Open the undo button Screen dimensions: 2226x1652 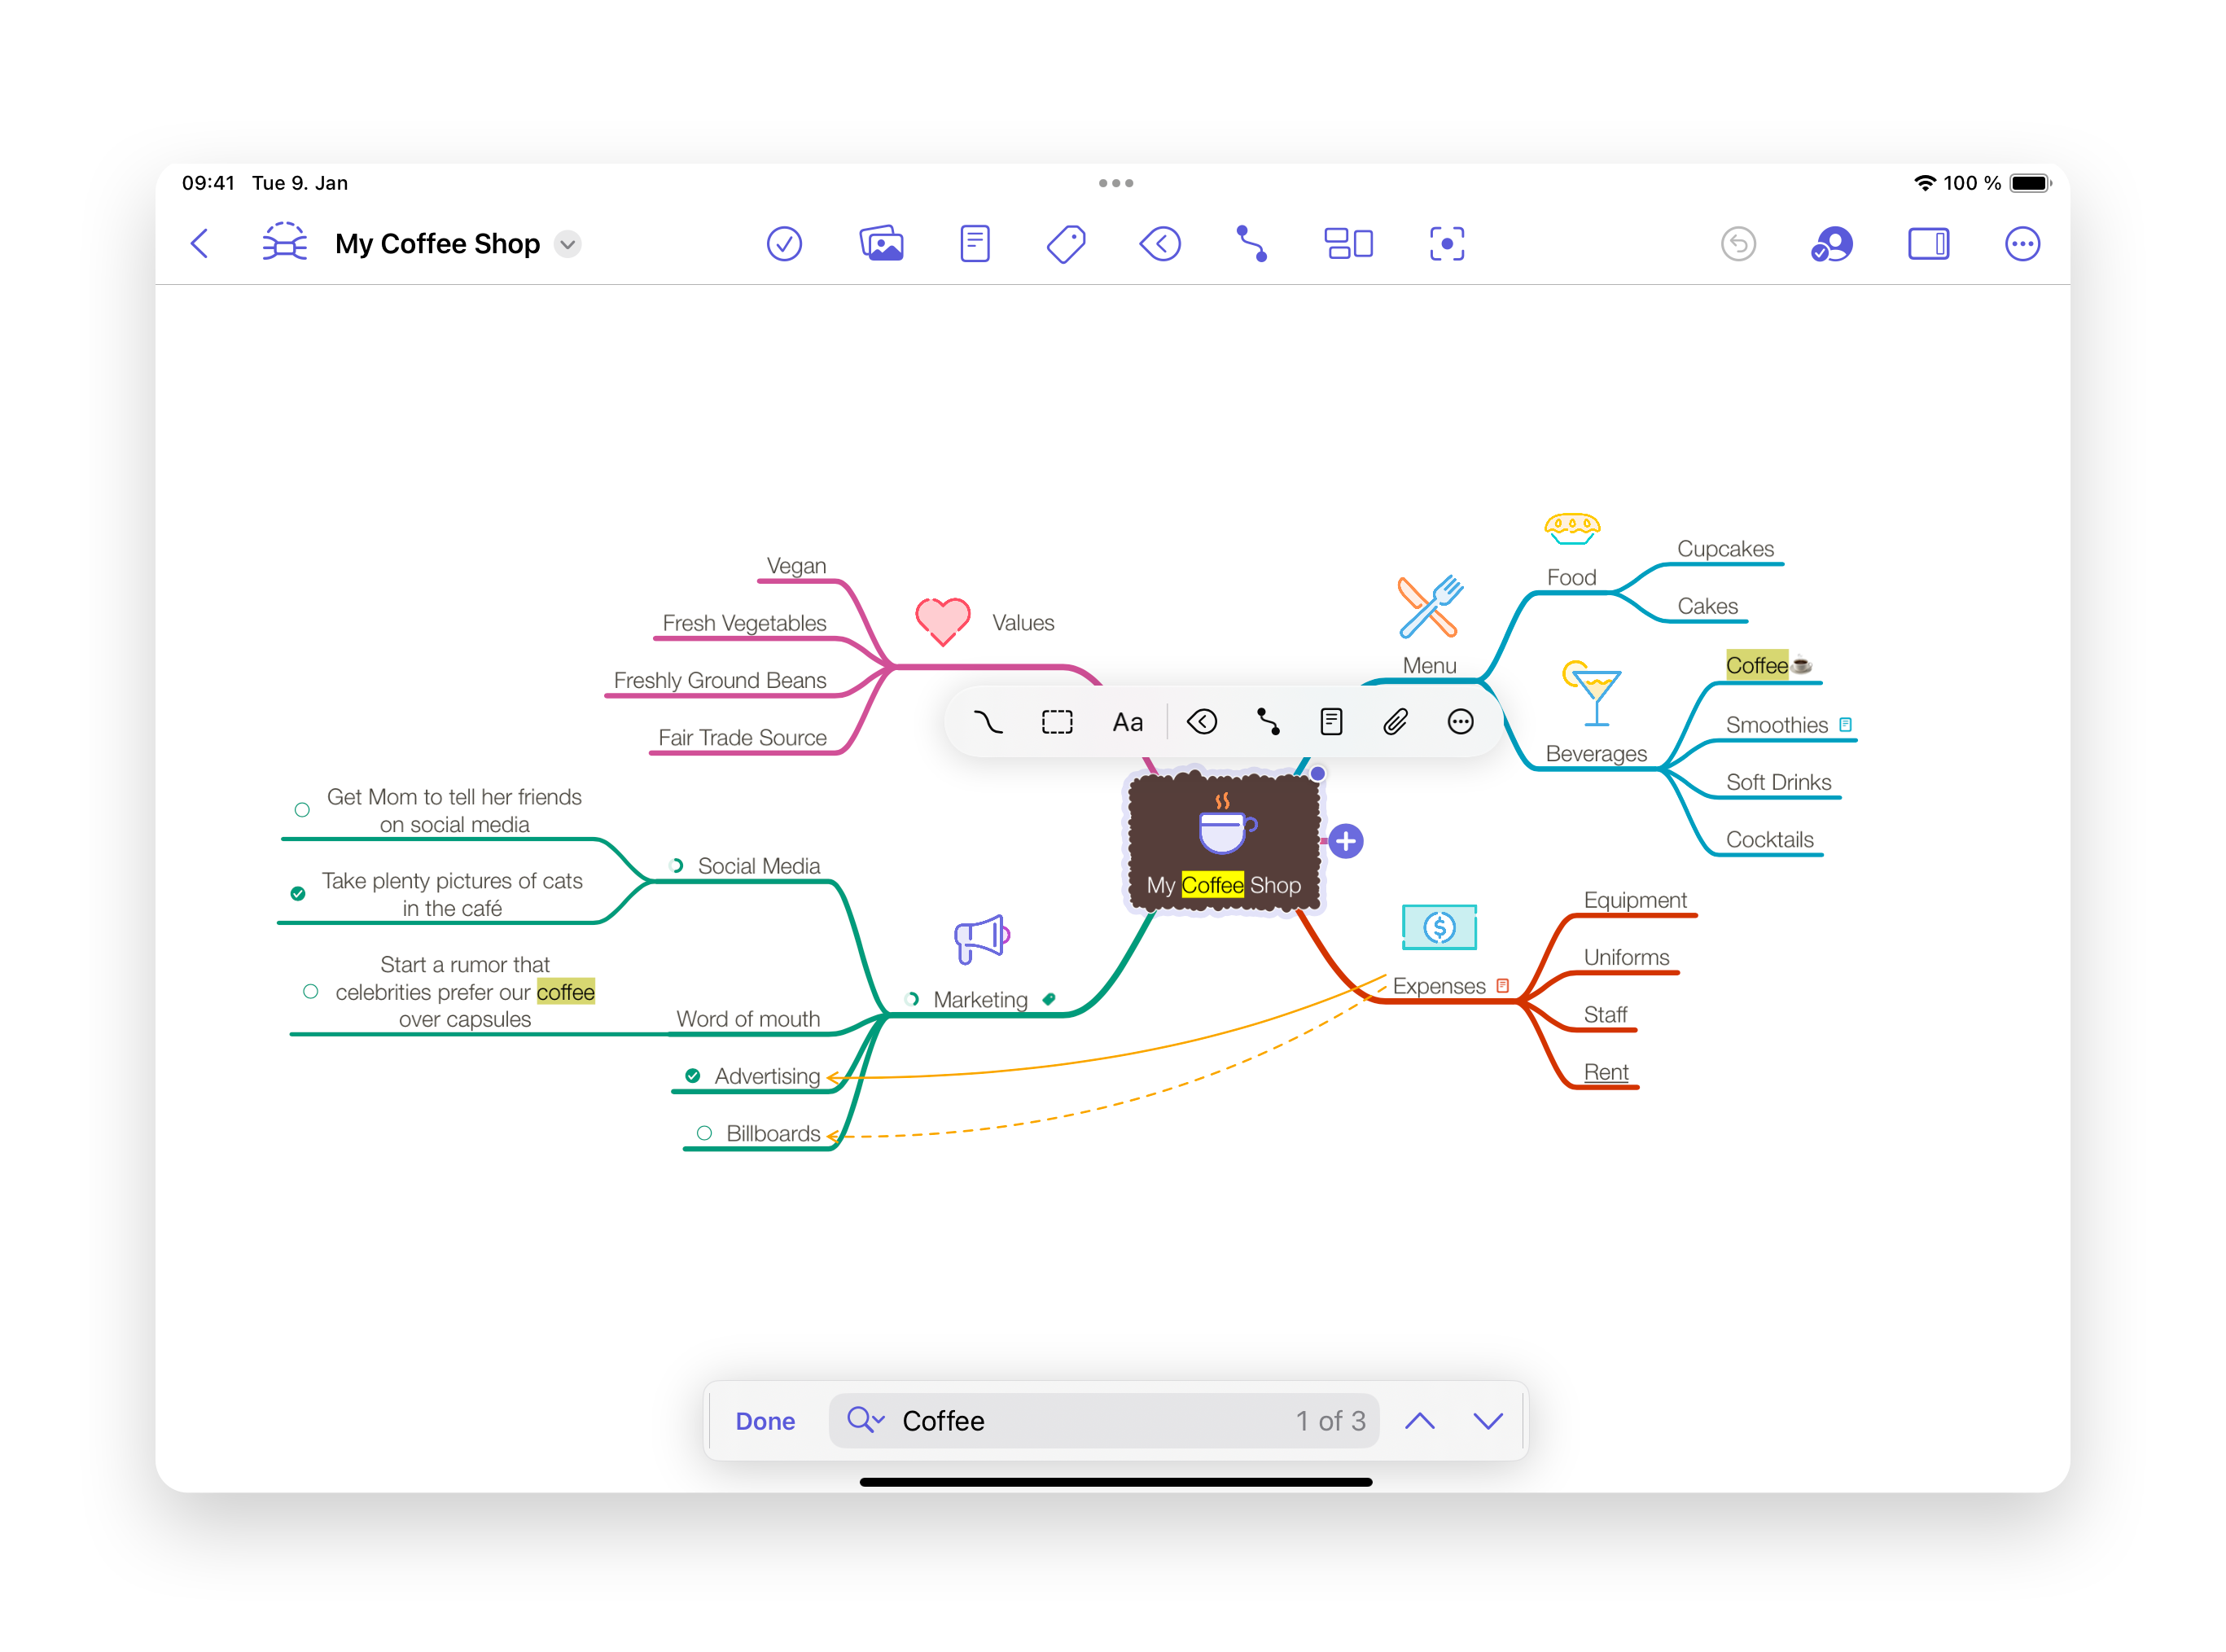coord(1739,243)
